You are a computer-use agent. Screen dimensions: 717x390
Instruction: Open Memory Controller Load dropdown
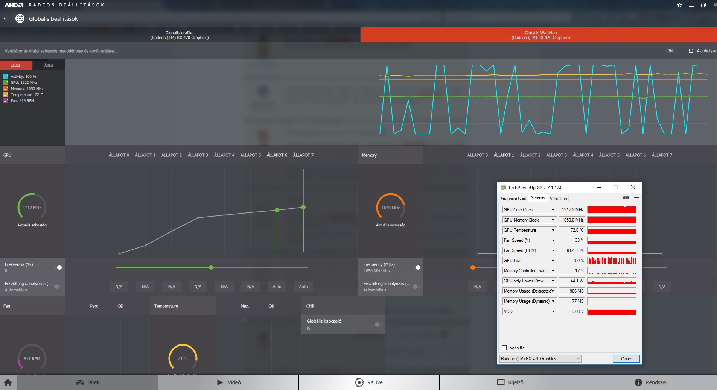tap(553, 271)
